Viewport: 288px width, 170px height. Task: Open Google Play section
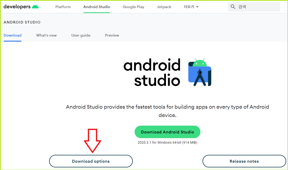coord(133,7)
